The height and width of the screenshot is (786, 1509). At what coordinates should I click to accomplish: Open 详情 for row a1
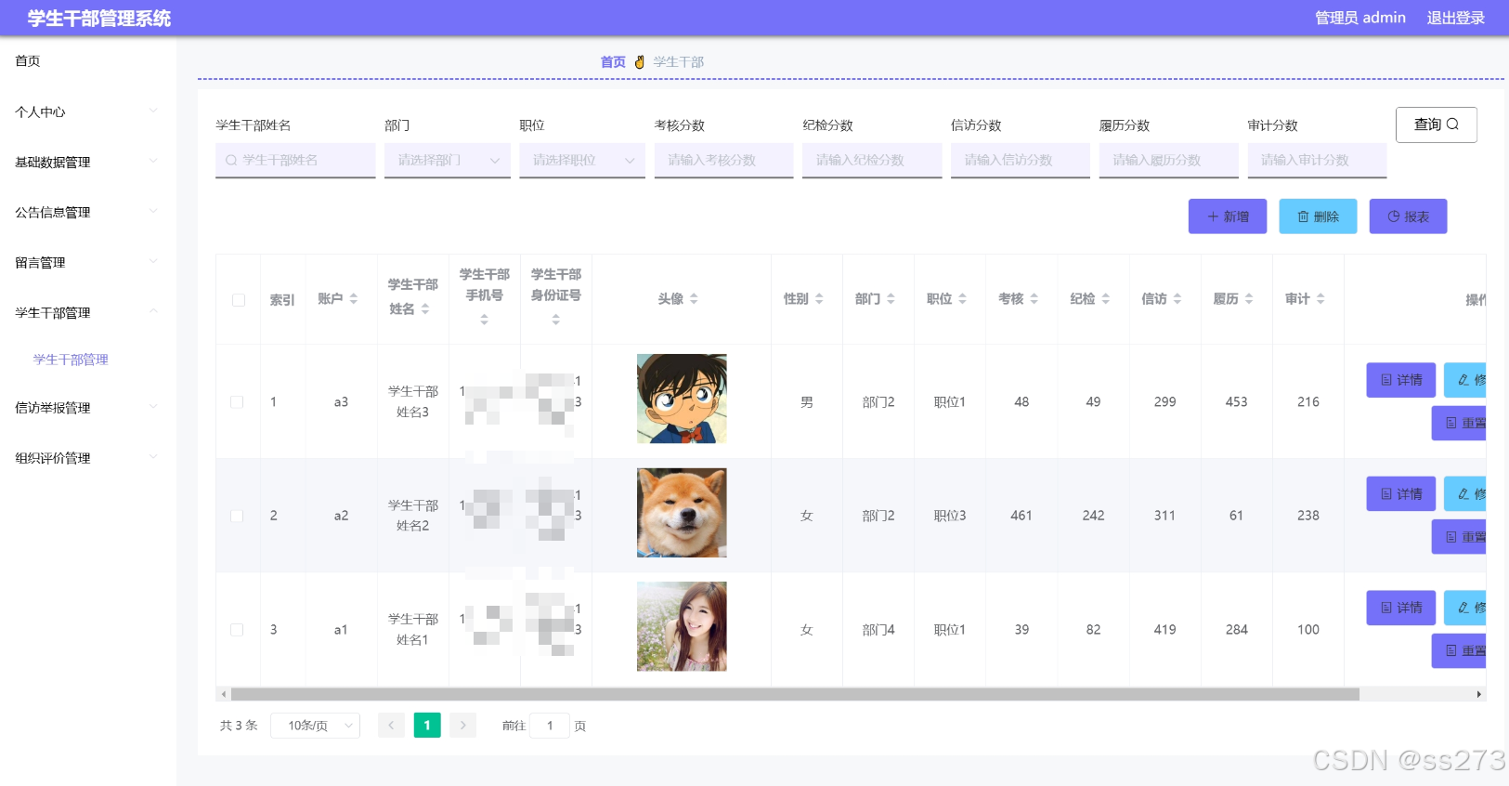click(x=1401, y=608)
